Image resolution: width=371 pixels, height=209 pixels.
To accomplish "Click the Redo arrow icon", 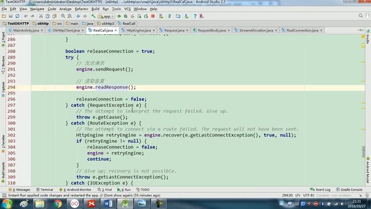I will pos(32,16).
